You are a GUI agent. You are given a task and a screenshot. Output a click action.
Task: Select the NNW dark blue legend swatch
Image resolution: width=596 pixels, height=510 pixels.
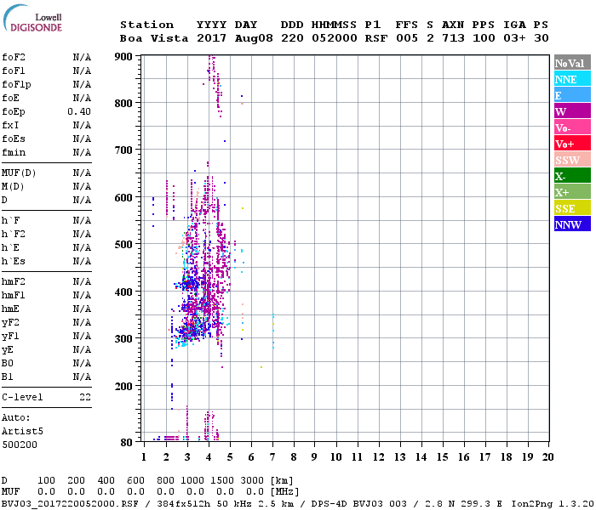click(572, 224)
